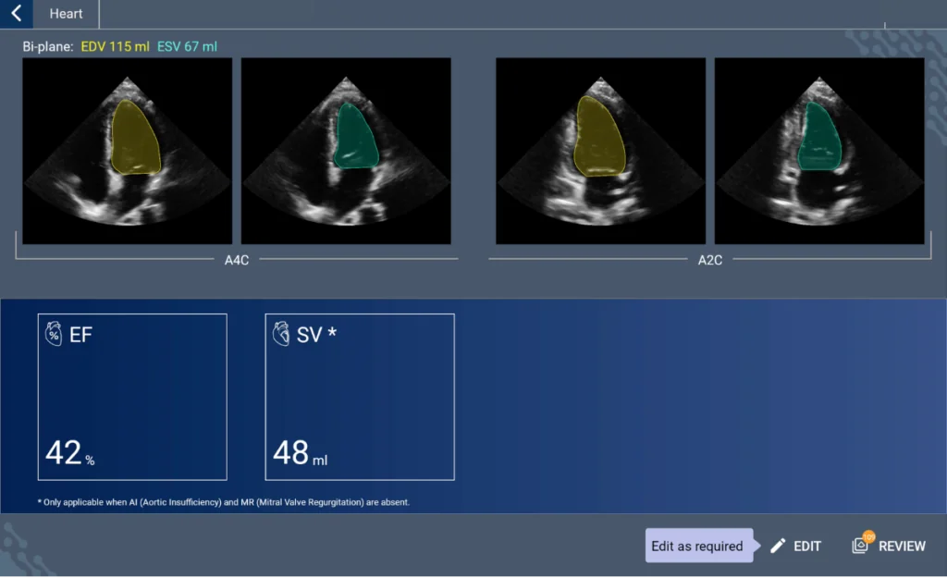Screen dimensions: 947x578
Task: Click the aortic insufficiency footnote text
Action: pos(224,502)
